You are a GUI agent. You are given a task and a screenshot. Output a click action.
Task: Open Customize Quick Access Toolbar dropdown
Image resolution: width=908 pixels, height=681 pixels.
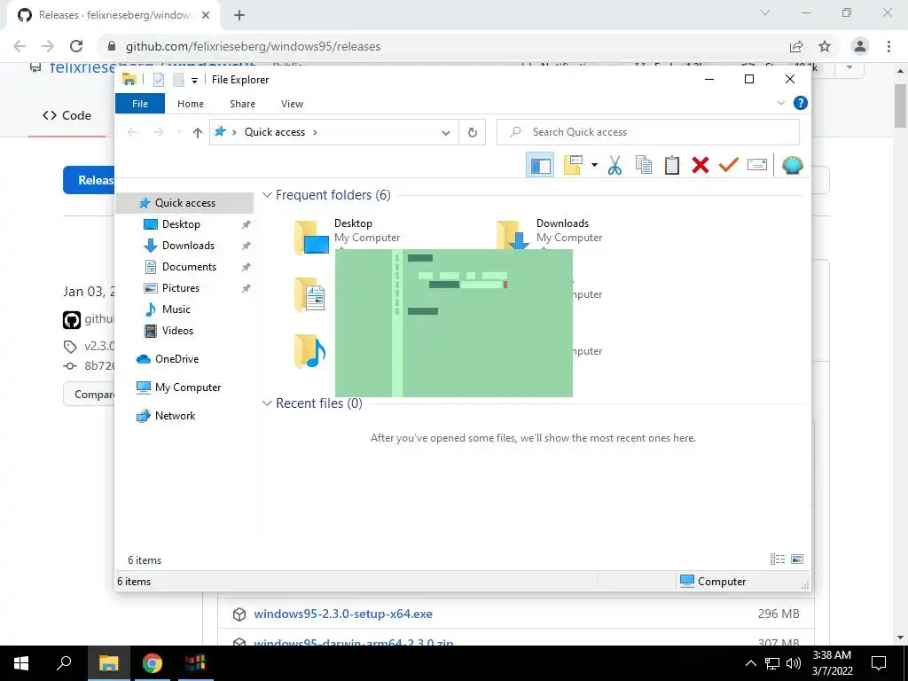click(x=194, y=81)
